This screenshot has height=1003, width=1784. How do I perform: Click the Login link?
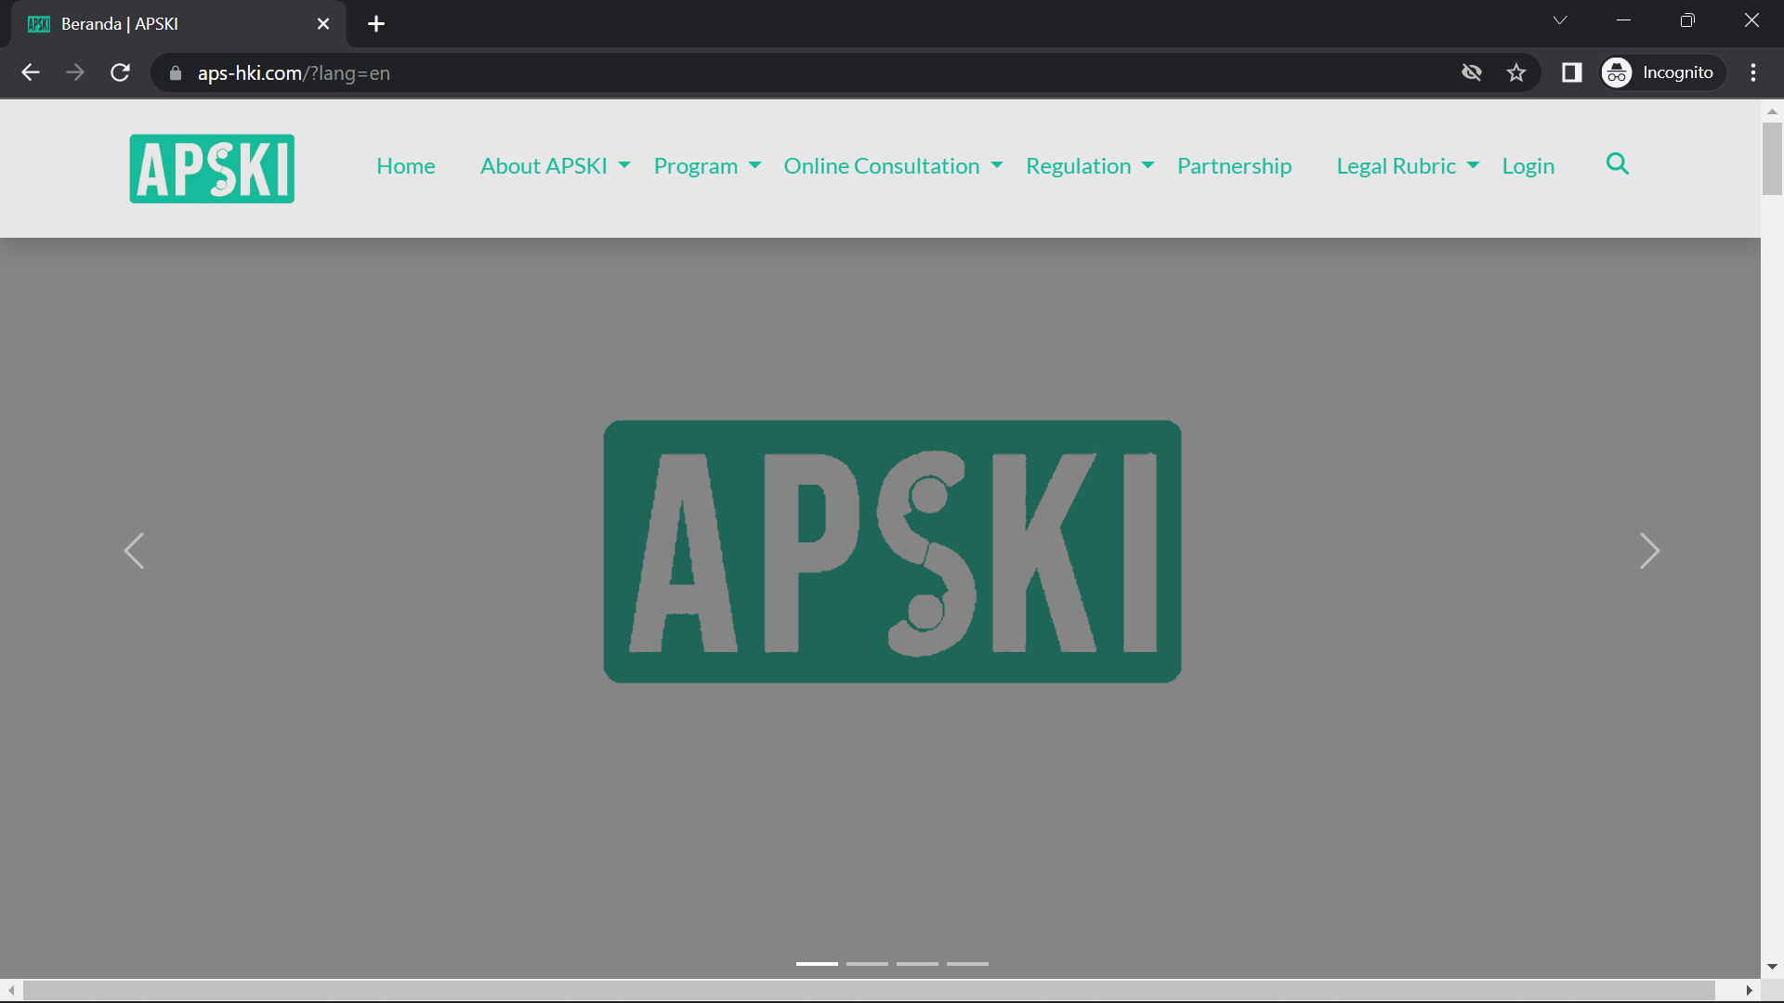[1528, 166]
